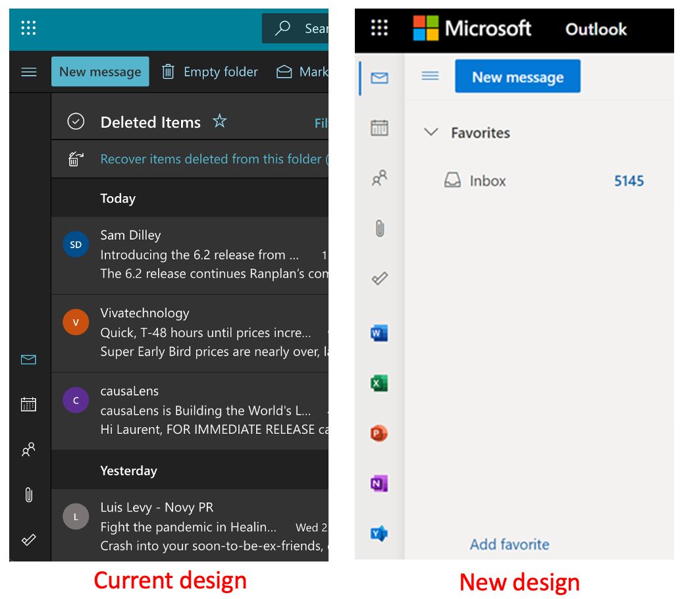686x599 pixels.
Task: Open Calendar in new design left rail
Action: tap(379, 128)
